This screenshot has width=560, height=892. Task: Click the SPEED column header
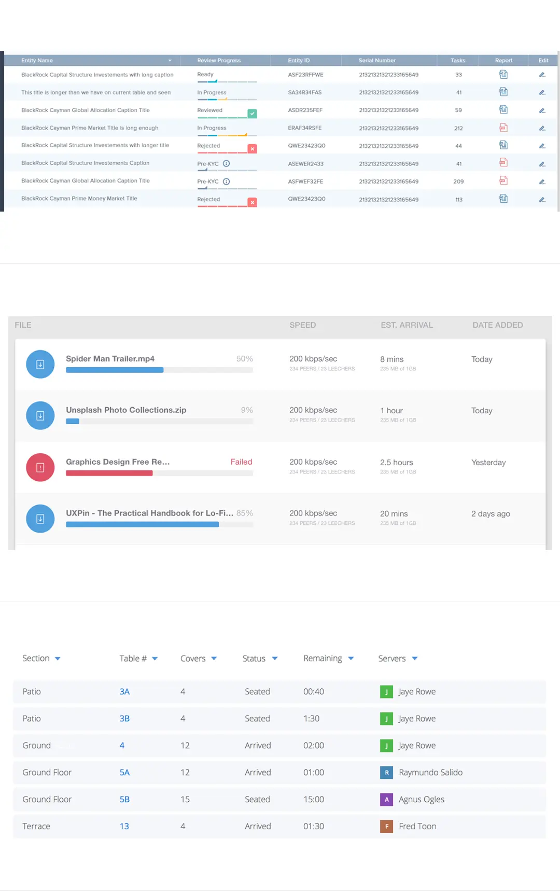(303, 325)
